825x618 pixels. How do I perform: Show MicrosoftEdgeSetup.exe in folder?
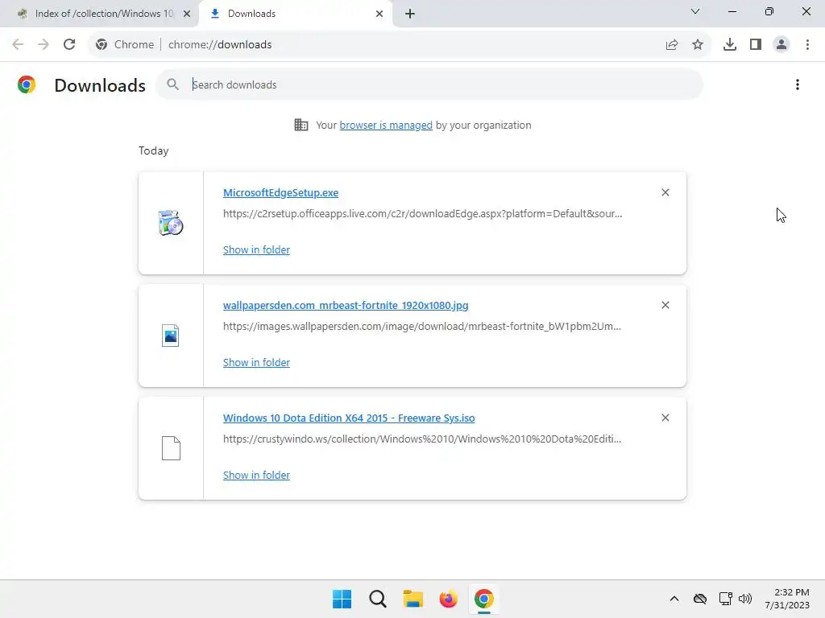pos(256,250)
